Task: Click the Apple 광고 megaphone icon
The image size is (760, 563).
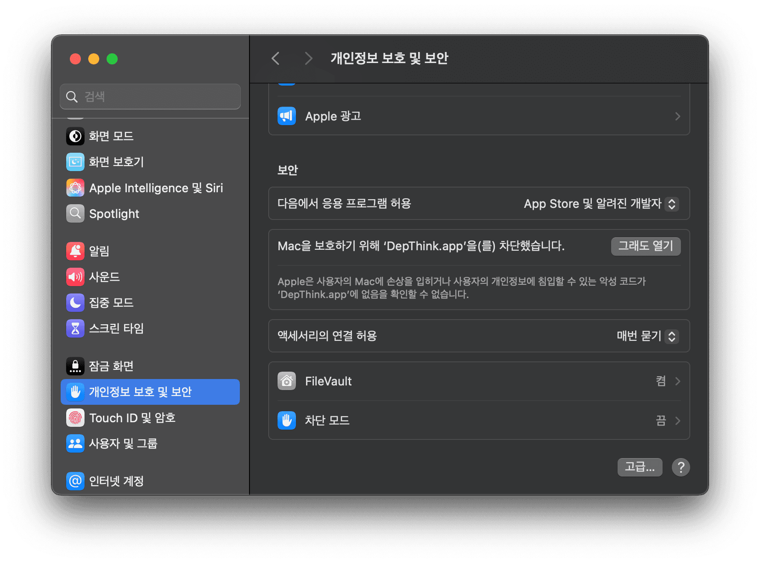Action: pyautogui.click(x=287, y=116)
